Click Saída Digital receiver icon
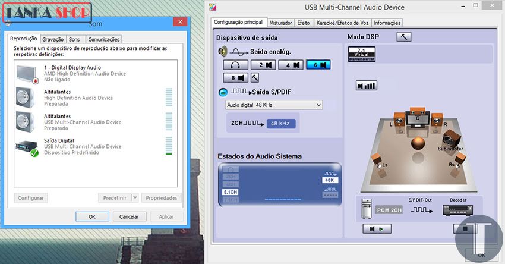The width and height of the screenshot is (505, 264). (x=27, y=148)
